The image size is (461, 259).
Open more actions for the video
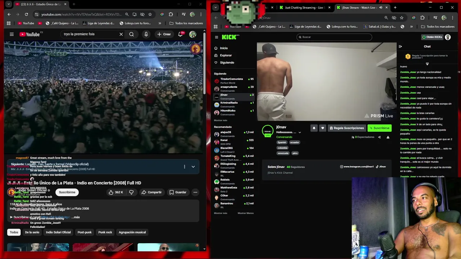click(x=195, y=192)
